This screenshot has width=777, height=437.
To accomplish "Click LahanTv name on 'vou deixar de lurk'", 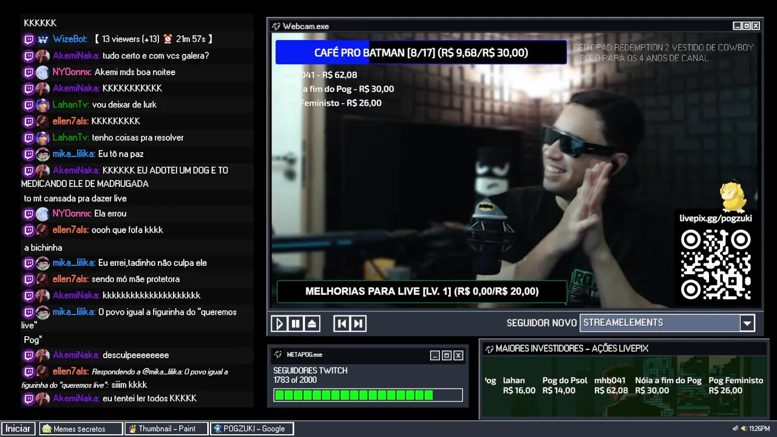I will click(x=71, y=104).
